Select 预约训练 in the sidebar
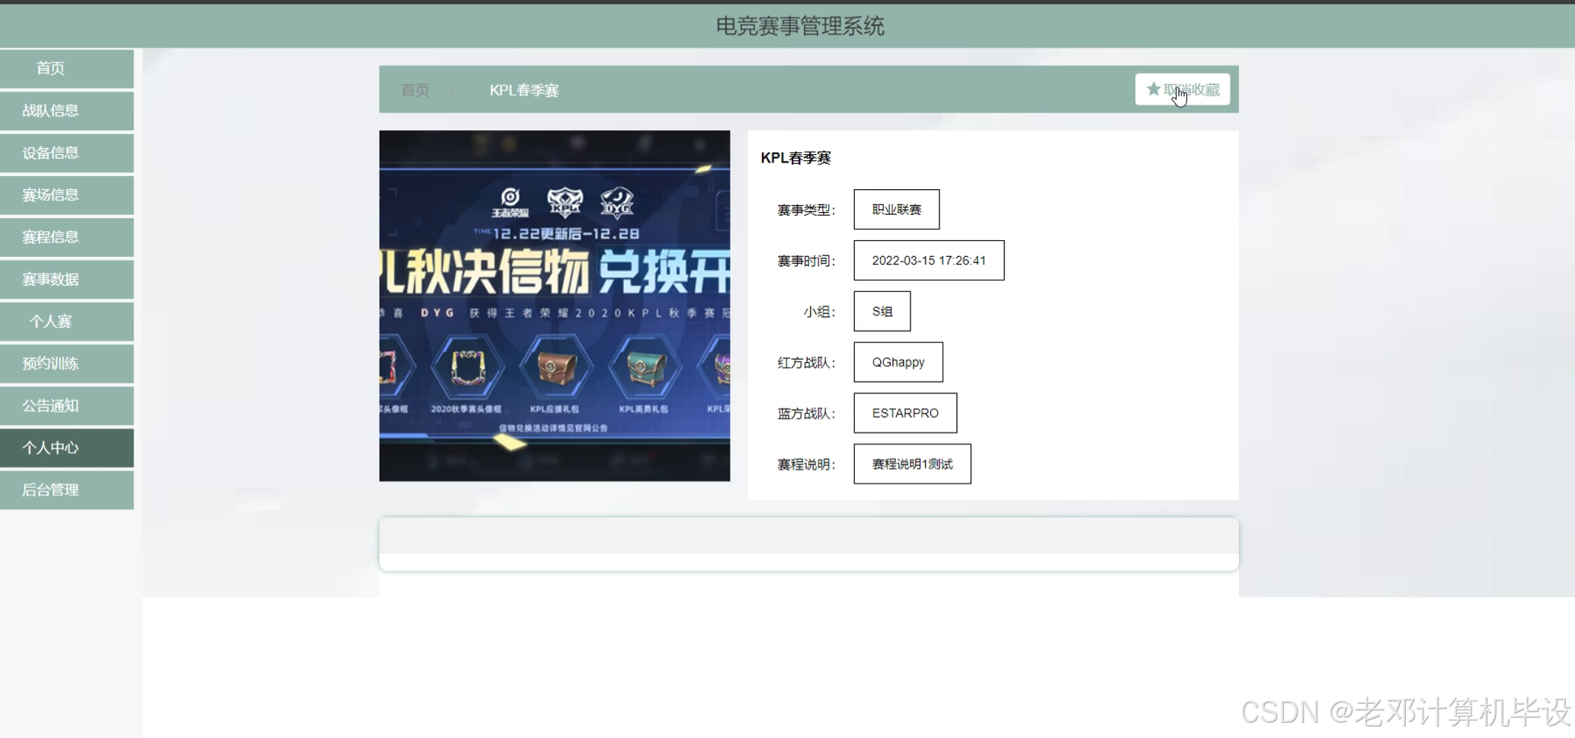Image resolution: width=1575 pixels, height=738 pixels. pos(67,364)
